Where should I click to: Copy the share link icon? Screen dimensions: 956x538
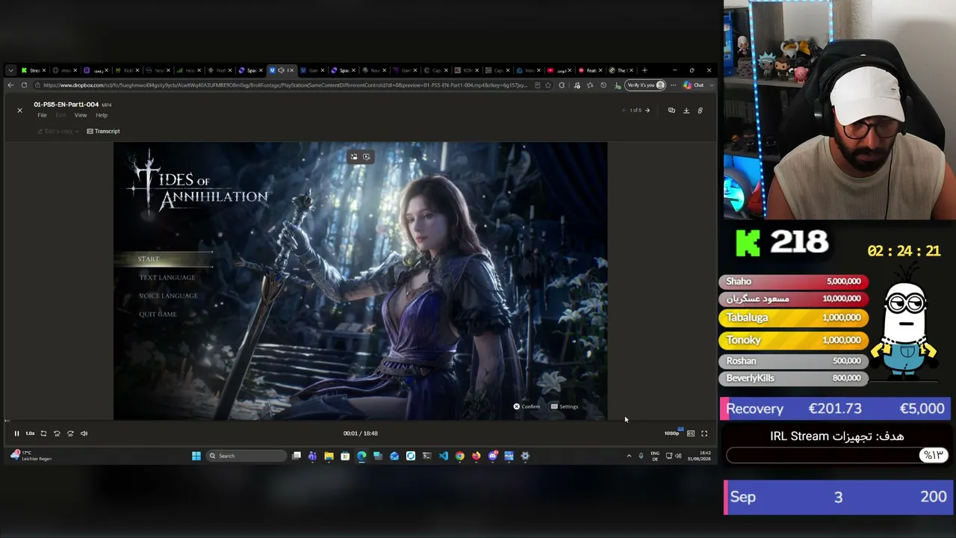coord(700,111)
